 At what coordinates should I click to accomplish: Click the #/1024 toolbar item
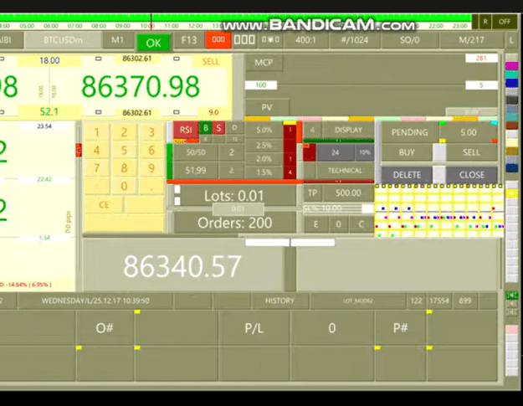click(x=355, y=40)
